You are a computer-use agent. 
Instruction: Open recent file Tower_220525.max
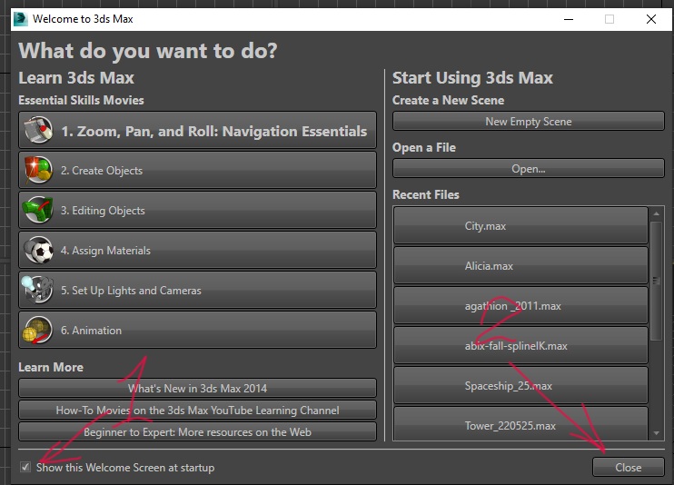pos(520,424)
